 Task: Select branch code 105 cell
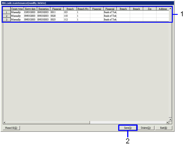pyautogui.click(x=70, y=12)
